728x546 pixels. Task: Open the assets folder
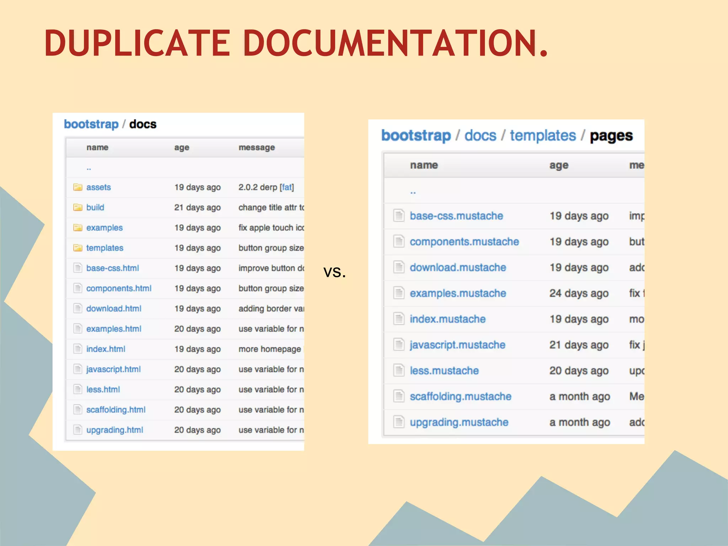click(x=98, y=187)
